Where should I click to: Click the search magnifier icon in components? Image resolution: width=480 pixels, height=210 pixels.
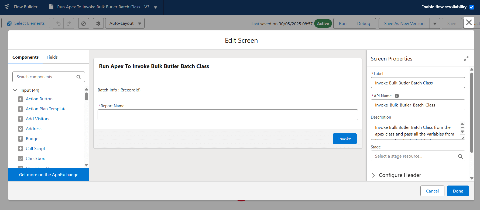[79, 77]
